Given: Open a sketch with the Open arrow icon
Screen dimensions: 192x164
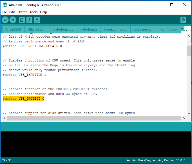Looking at the screenshot, I should coord(29,20).
